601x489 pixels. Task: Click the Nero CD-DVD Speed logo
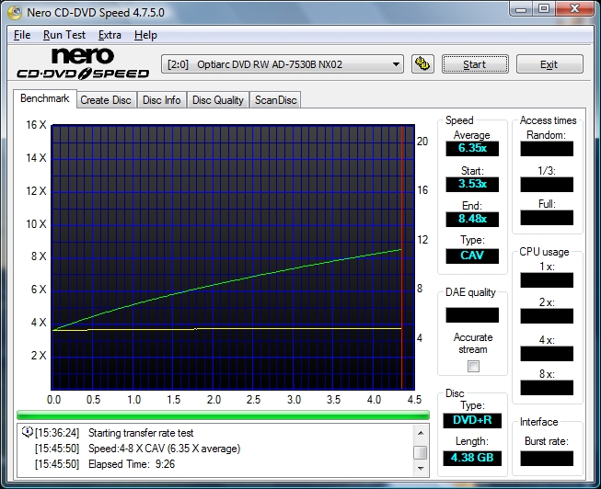83,63
